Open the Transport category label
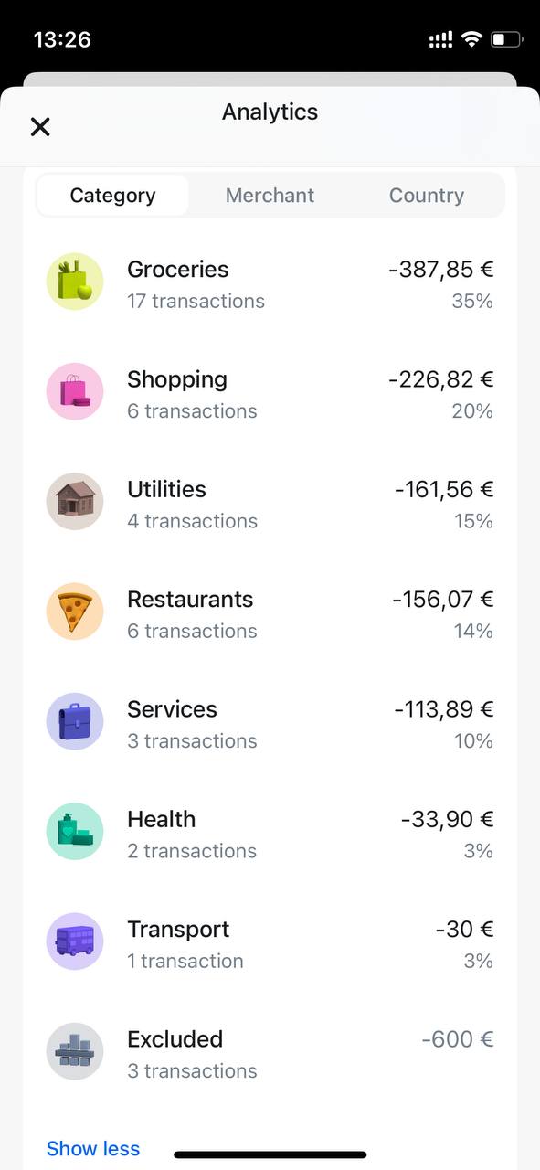 (x=178, y=930)
